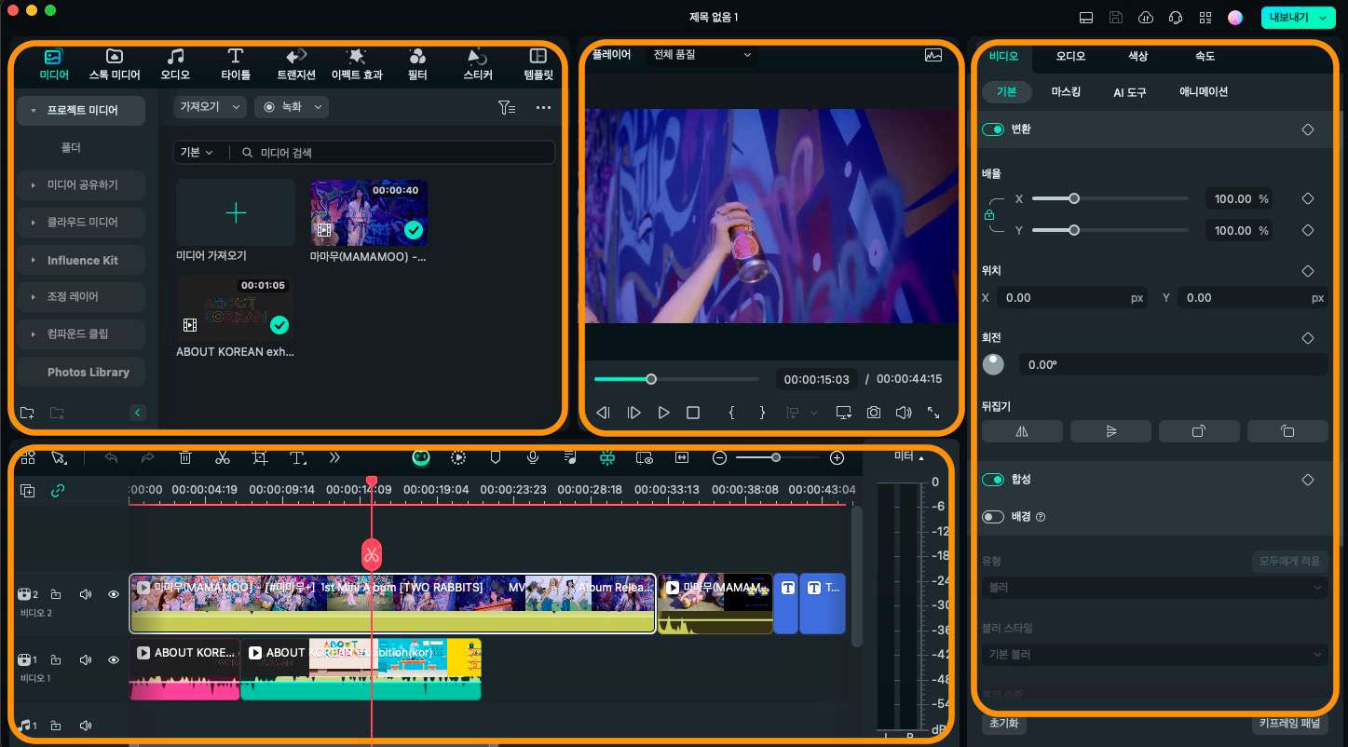Open the 스톡 미디어 (Stock Media) tab
This screenshot has width=1348, height=747.
[114, 64]
